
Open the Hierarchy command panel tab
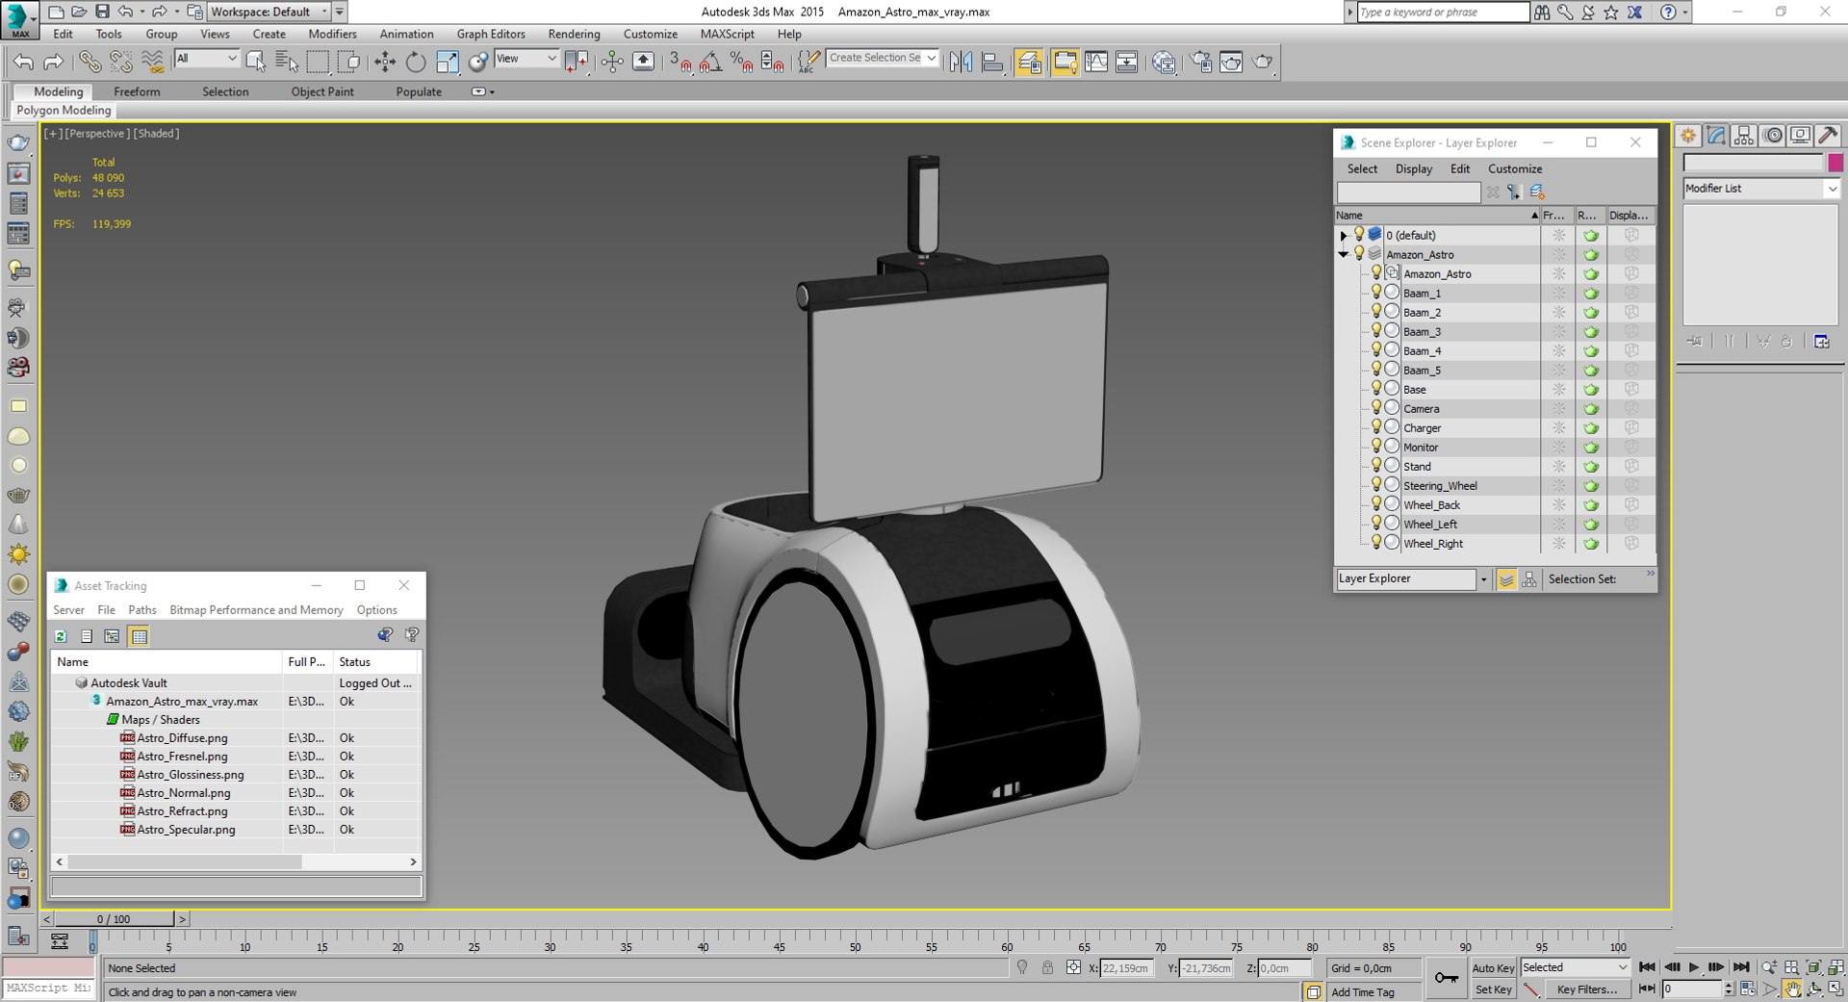point(1744,136)
